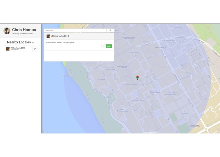Viewport: 220px width, 157px height.
Task: Edit UBC nwHacks 2015 locale with the pencil icon
Action: click(x=35, y=49)
